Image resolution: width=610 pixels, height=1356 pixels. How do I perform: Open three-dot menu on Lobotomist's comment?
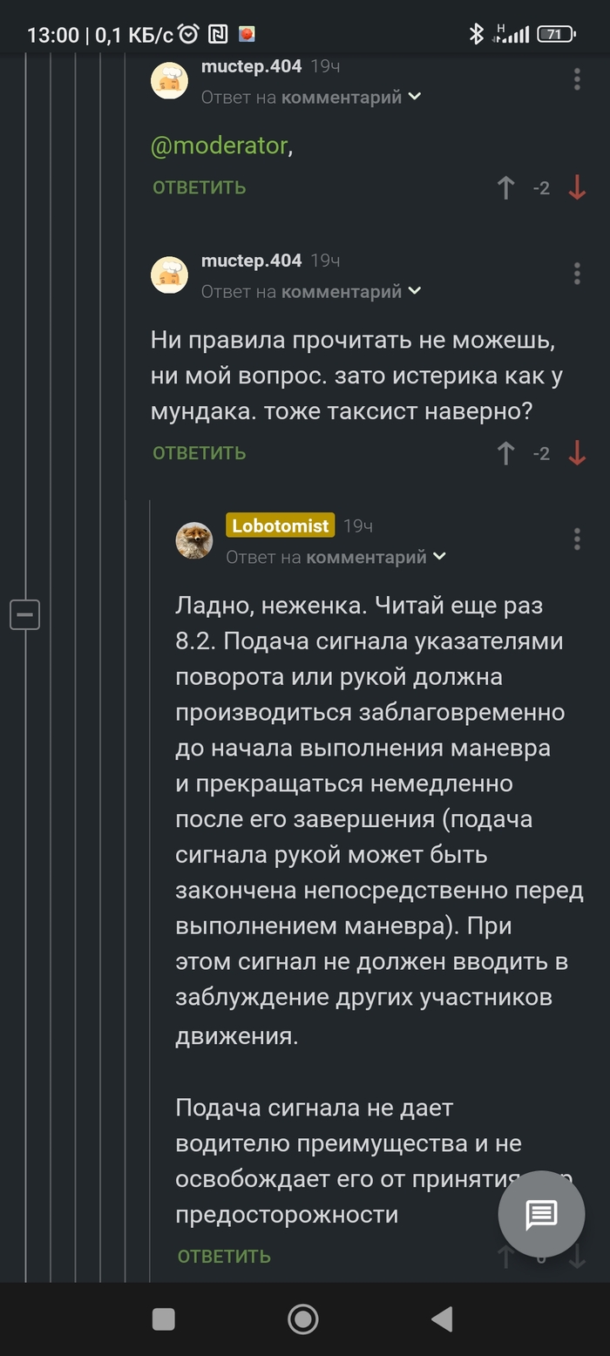[x=577, y=539]
